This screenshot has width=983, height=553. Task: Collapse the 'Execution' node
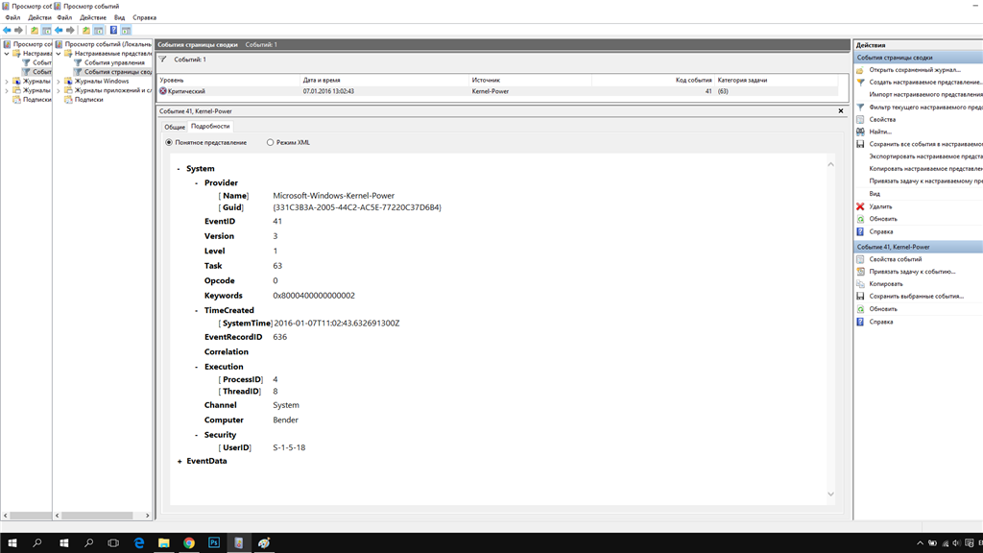[196, 367]
